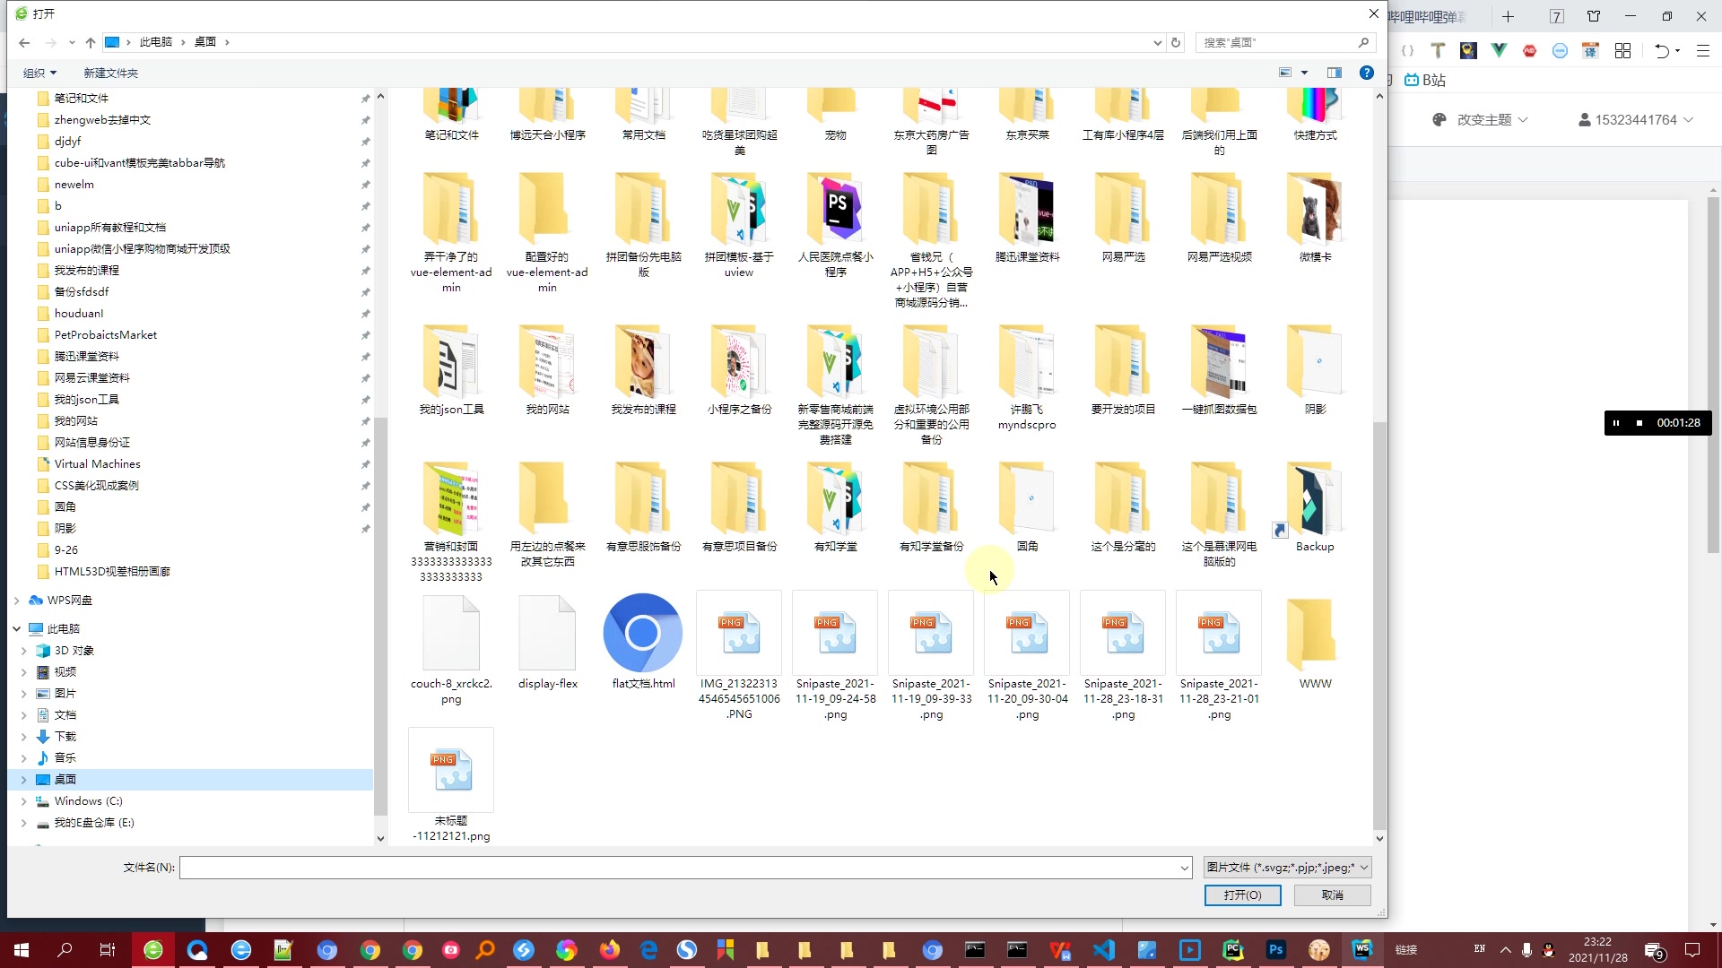
Task: Stop the screen recording
Action: coord(1639,423)
